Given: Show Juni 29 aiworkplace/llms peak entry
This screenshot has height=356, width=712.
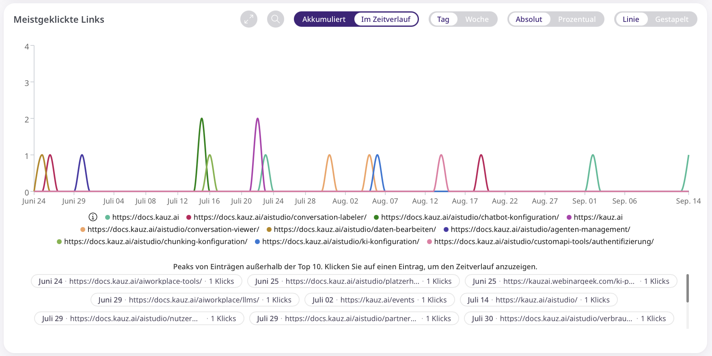Looking at the screenshot, I should [195, 300].
